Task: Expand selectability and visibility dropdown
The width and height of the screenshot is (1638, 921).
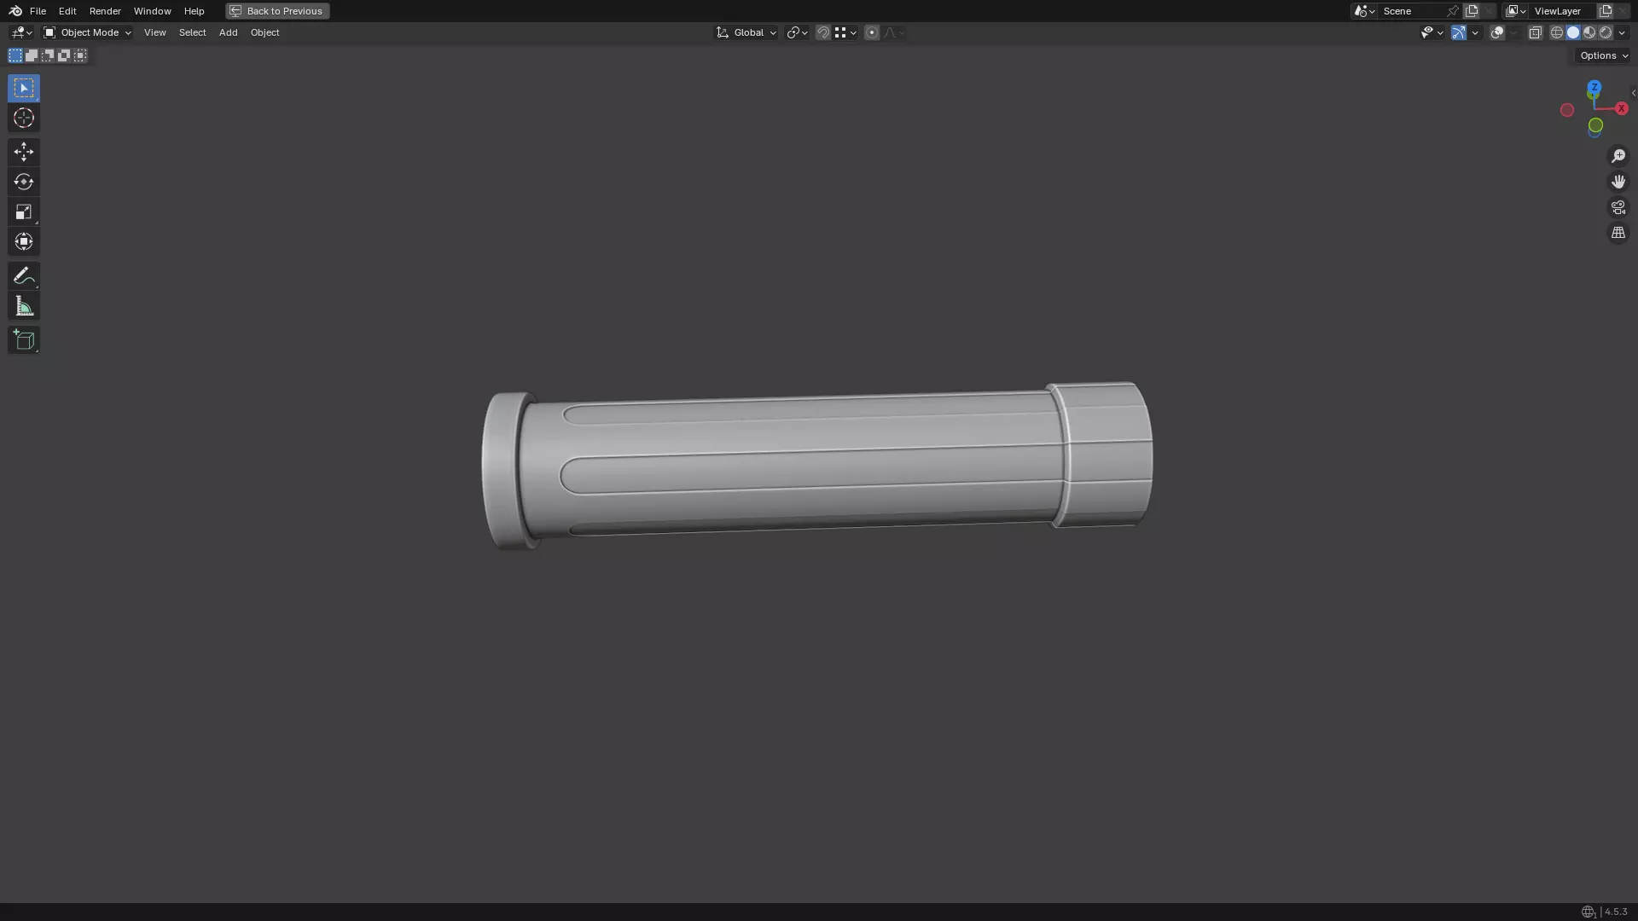Action: pyautogui.click(x=1432, y=32)
